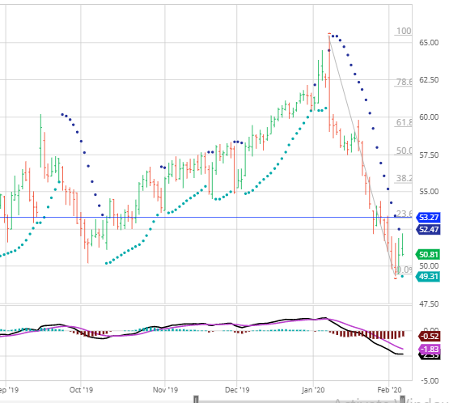The height and width of the screenshot is (403, 449).
Task: Click the blue 53.27 price label
Action: (428, 218)
